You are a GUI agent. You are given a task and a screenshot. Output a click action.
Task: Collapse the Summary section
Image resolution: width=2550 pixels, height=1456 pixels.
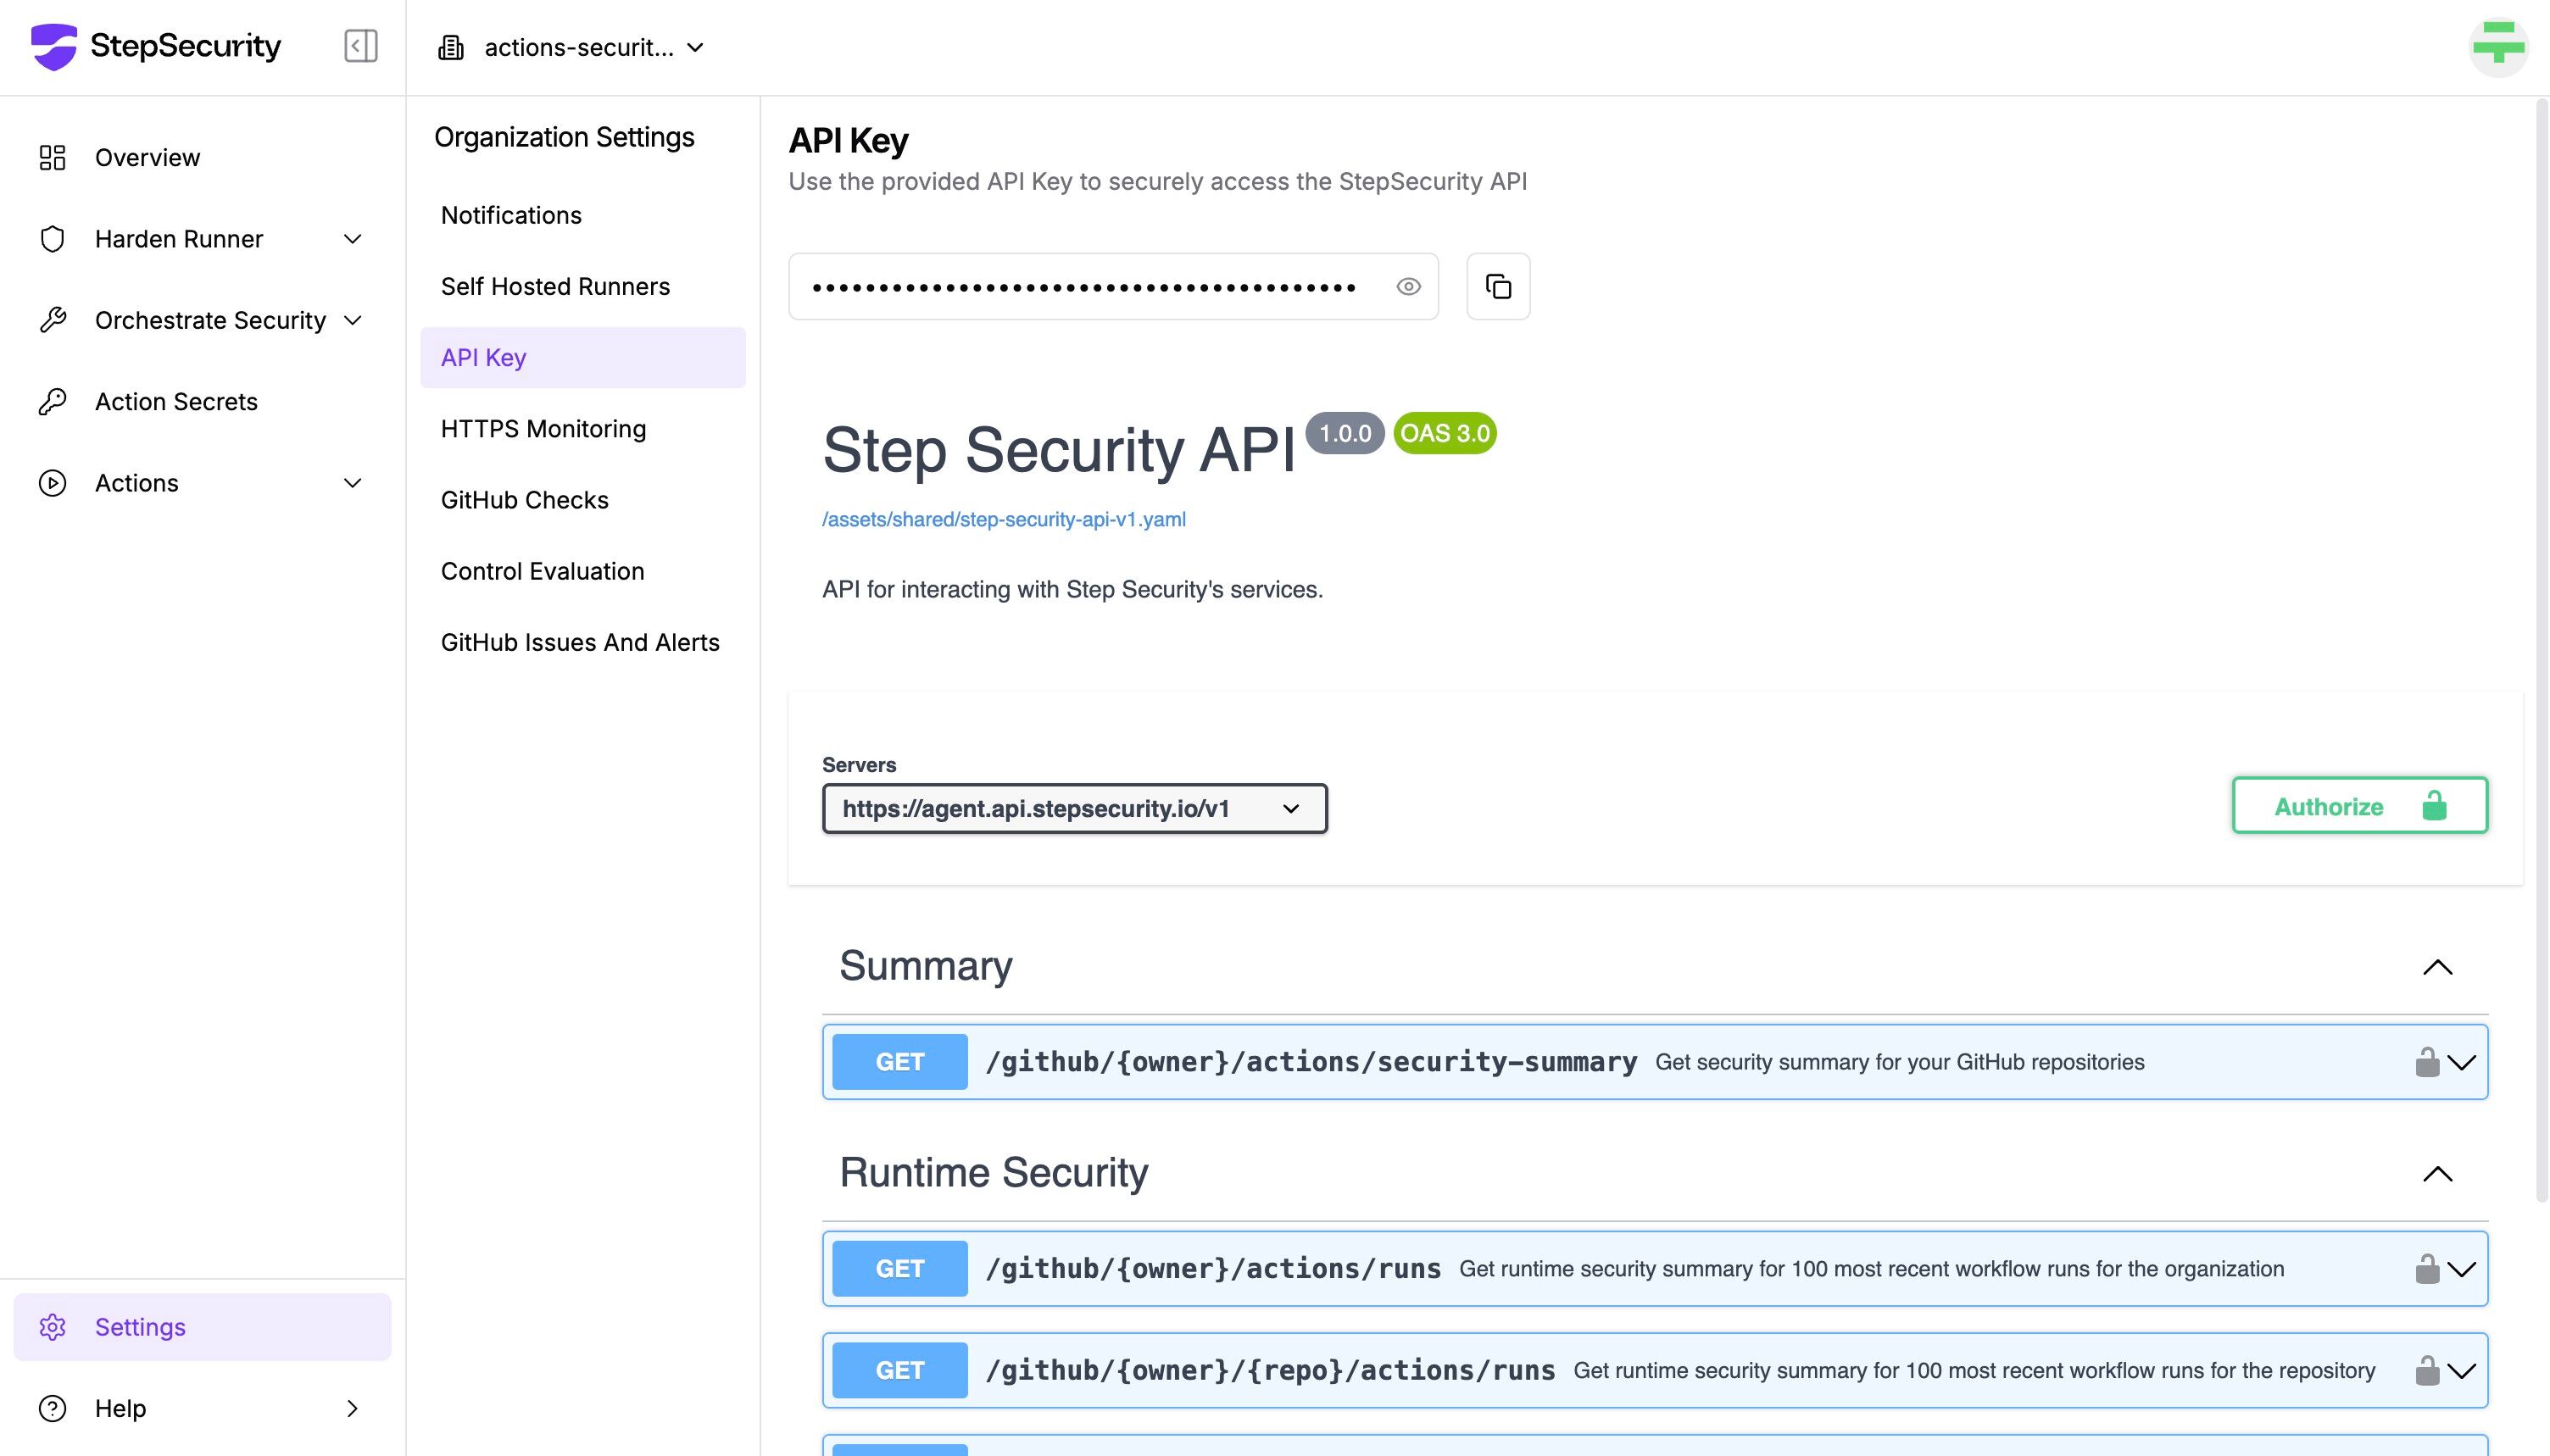(x=2438, y=967)
